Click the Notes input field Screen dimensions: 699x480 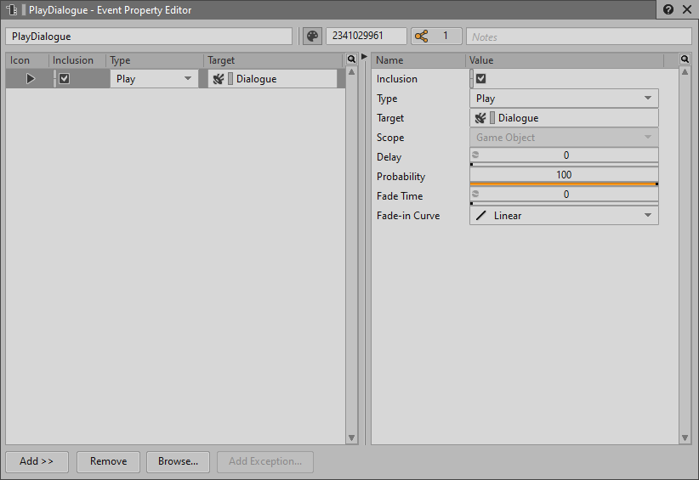click(578, 37)
